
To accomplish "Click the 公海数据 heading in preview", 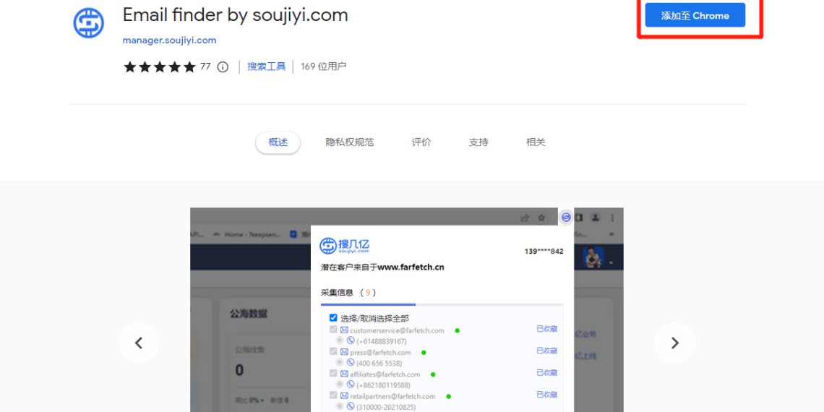I will (249, 314).
